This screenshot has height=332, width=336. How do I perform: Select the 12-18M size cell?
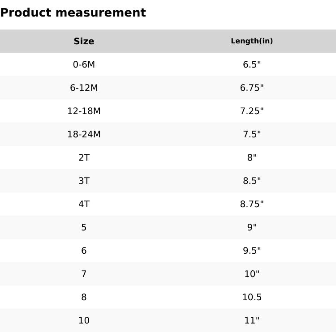point(84,111)
